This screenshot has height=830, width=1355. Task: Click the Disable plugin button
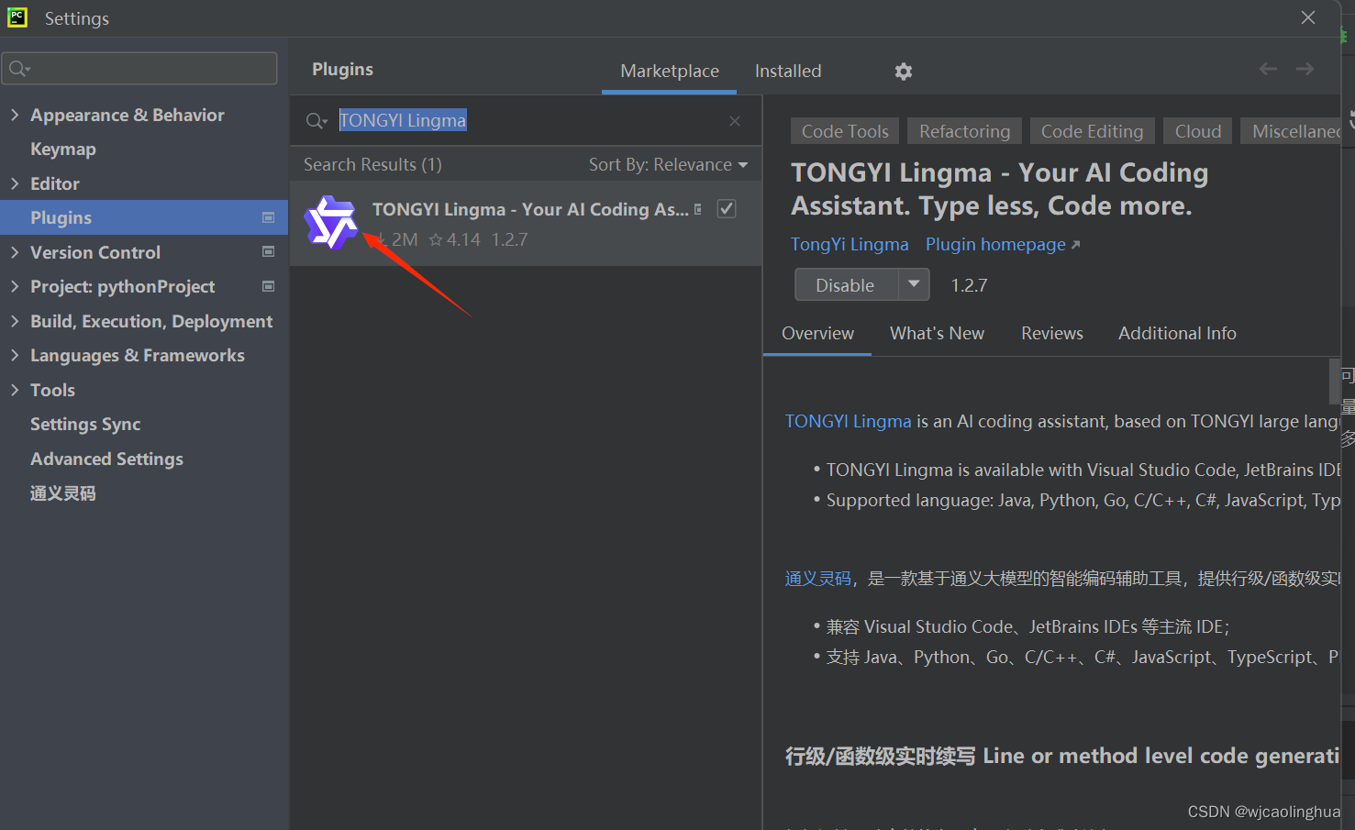(846, 285)
